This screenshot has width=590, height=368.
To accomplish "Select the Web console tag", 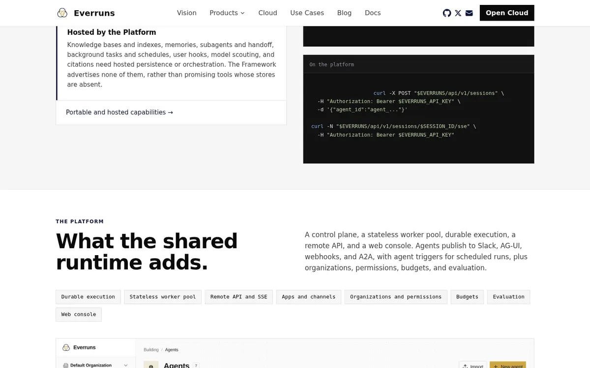I will (79, 315).
